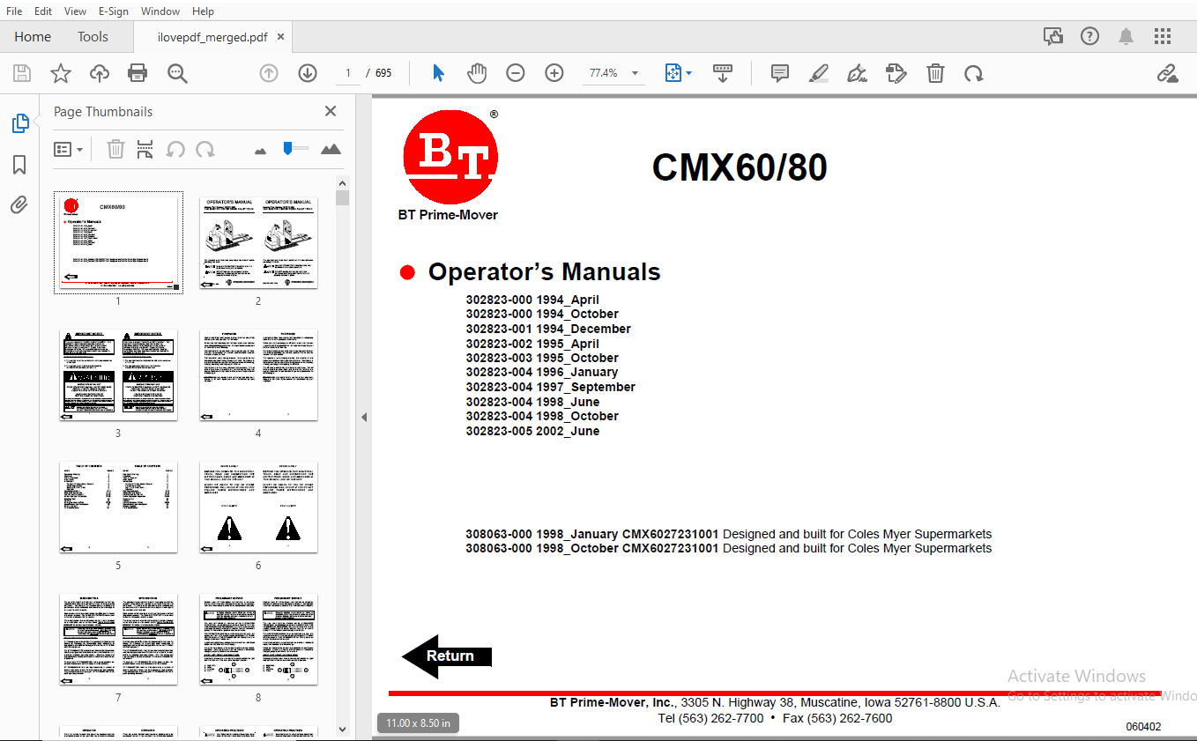Select page 7 thumbnail

coord(118,638)
